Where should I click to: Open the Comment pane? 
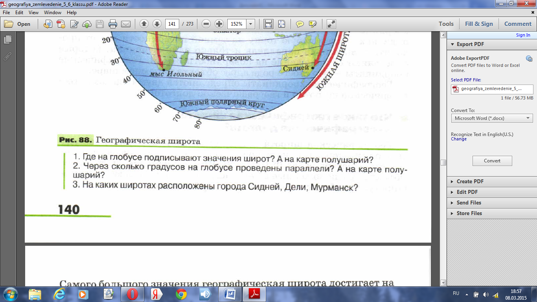pos(518,24)
